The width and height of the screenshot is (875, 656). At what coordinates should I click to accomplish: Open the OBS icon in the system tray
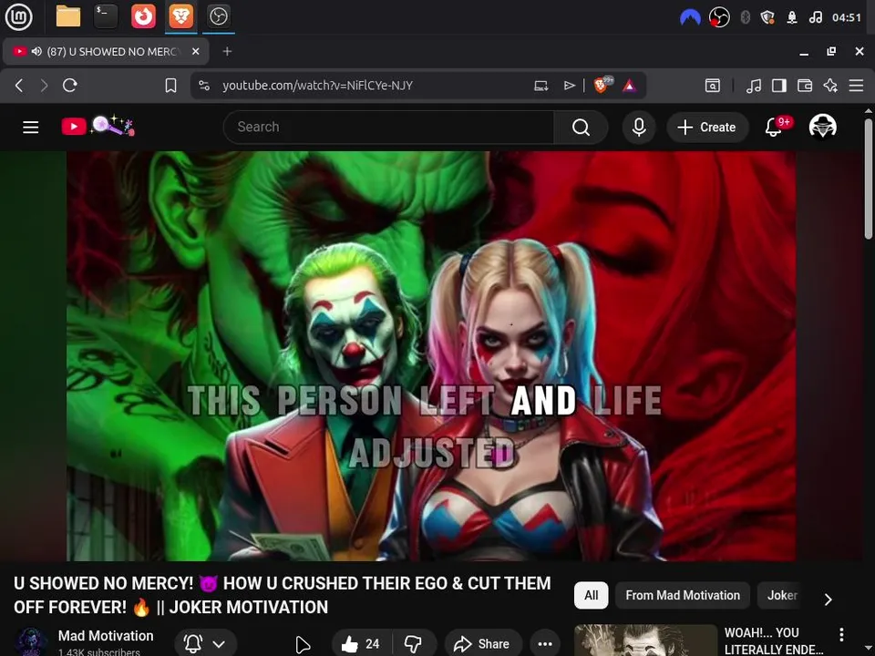pos(719,17)
